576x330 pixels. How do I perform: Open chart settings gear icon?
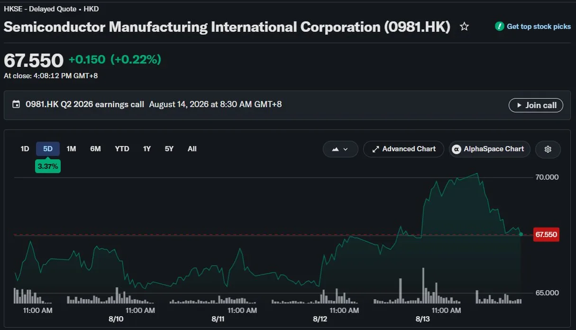[x=548, y=149]
